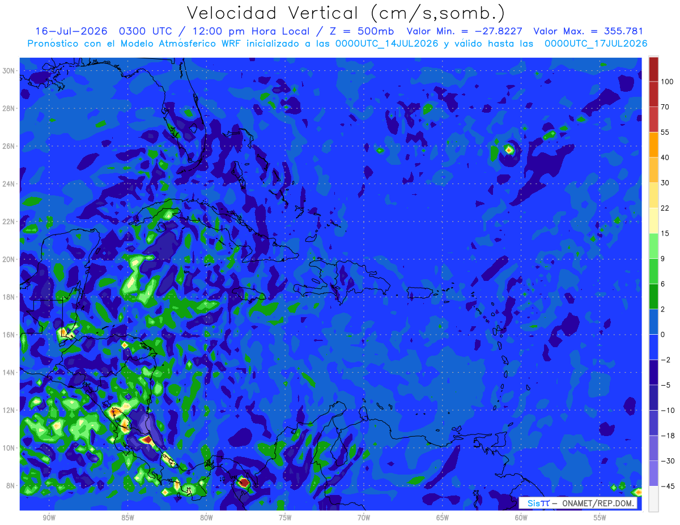The image size is (680, 525).
Task: Pick the purple swatch between -10 and -18
Action: point(653,422)
